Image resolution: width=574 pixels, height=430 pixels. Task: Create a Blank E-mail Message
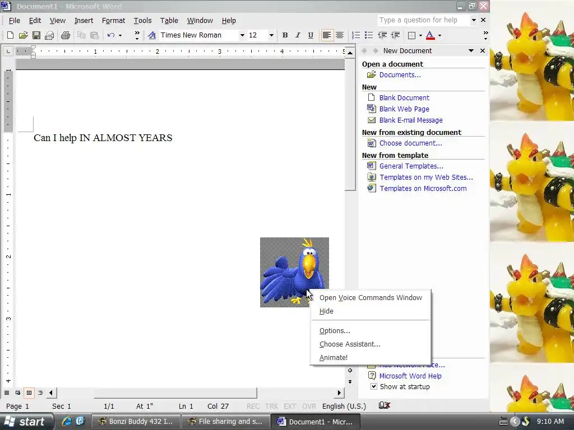(411, 120)
